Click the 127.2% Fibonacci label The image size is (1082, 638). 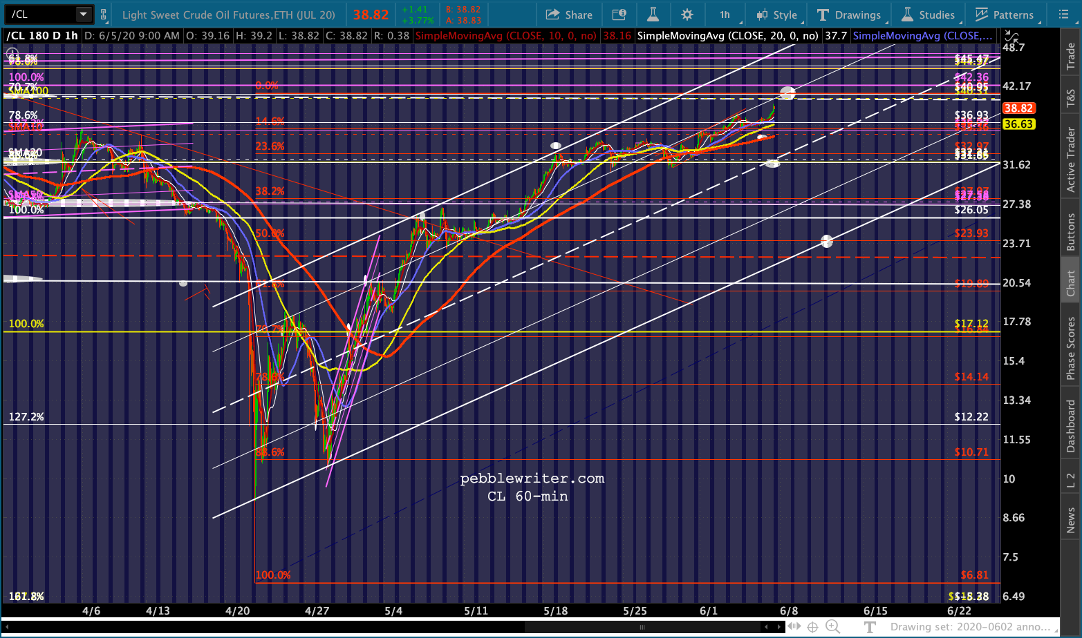pyautogui.click(x=26, y=417)
